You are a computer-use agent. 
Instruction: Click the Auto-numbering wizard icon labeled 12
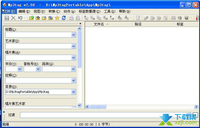[165, 18]
